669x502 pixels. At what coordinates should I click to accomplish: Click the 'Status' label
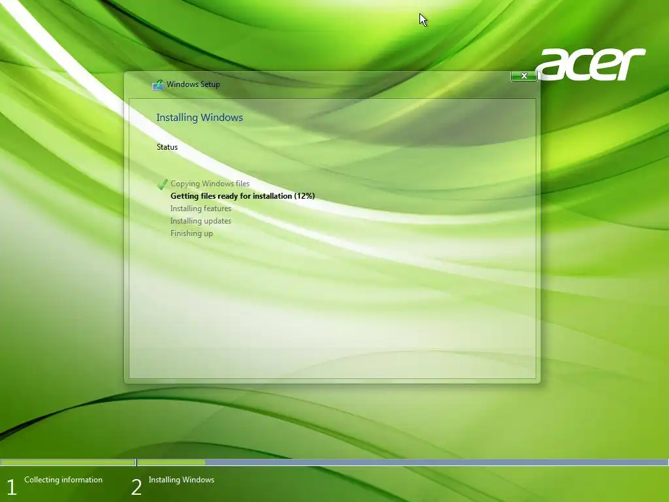[x=167, y=147]
